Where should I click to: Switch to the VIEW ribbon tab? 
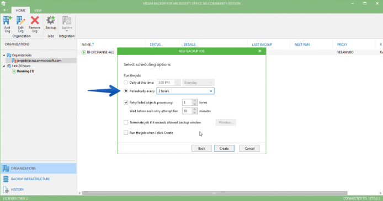pyautogui.click(x=38, y=10)
